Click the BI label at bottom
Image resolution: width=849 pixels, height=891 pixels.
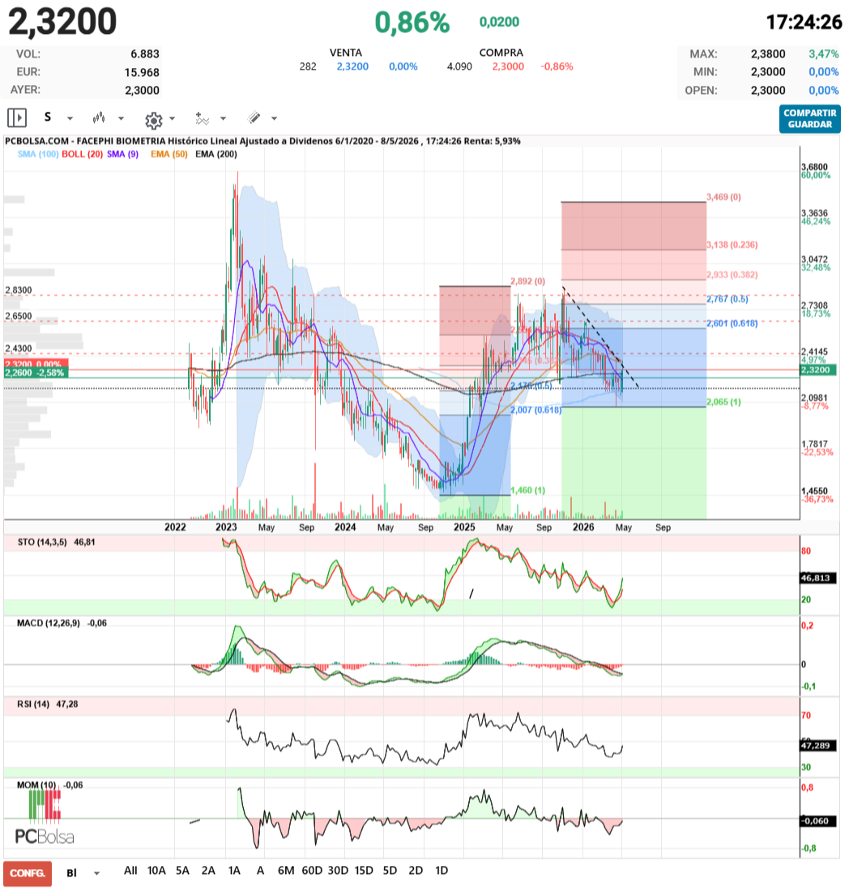[x=71, y=873]
